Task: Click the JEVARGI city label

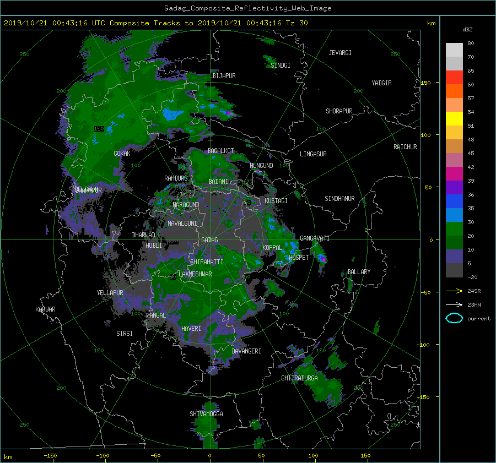Action: click(x=340, y=53)
